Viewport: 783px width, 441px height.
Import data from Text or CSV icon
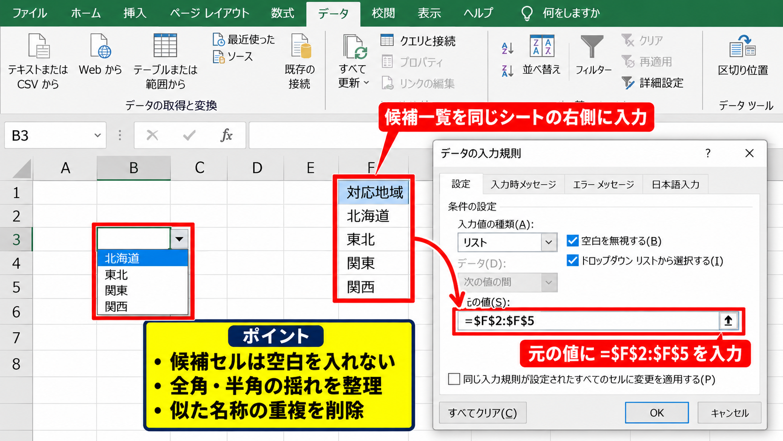tap(38, 46)
